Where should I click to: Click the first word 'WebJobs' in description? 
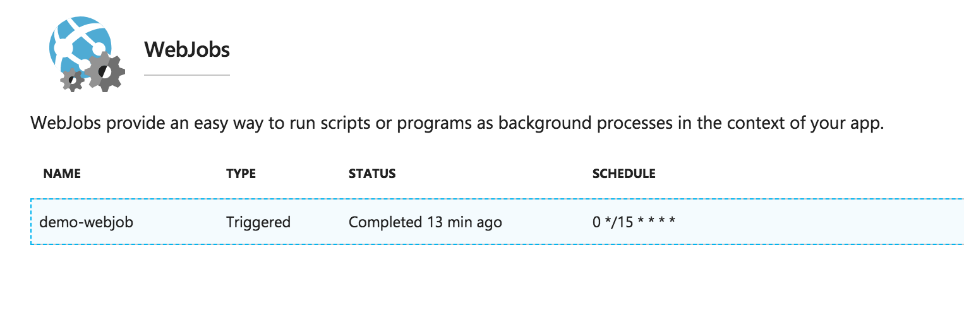click(66, 123)
